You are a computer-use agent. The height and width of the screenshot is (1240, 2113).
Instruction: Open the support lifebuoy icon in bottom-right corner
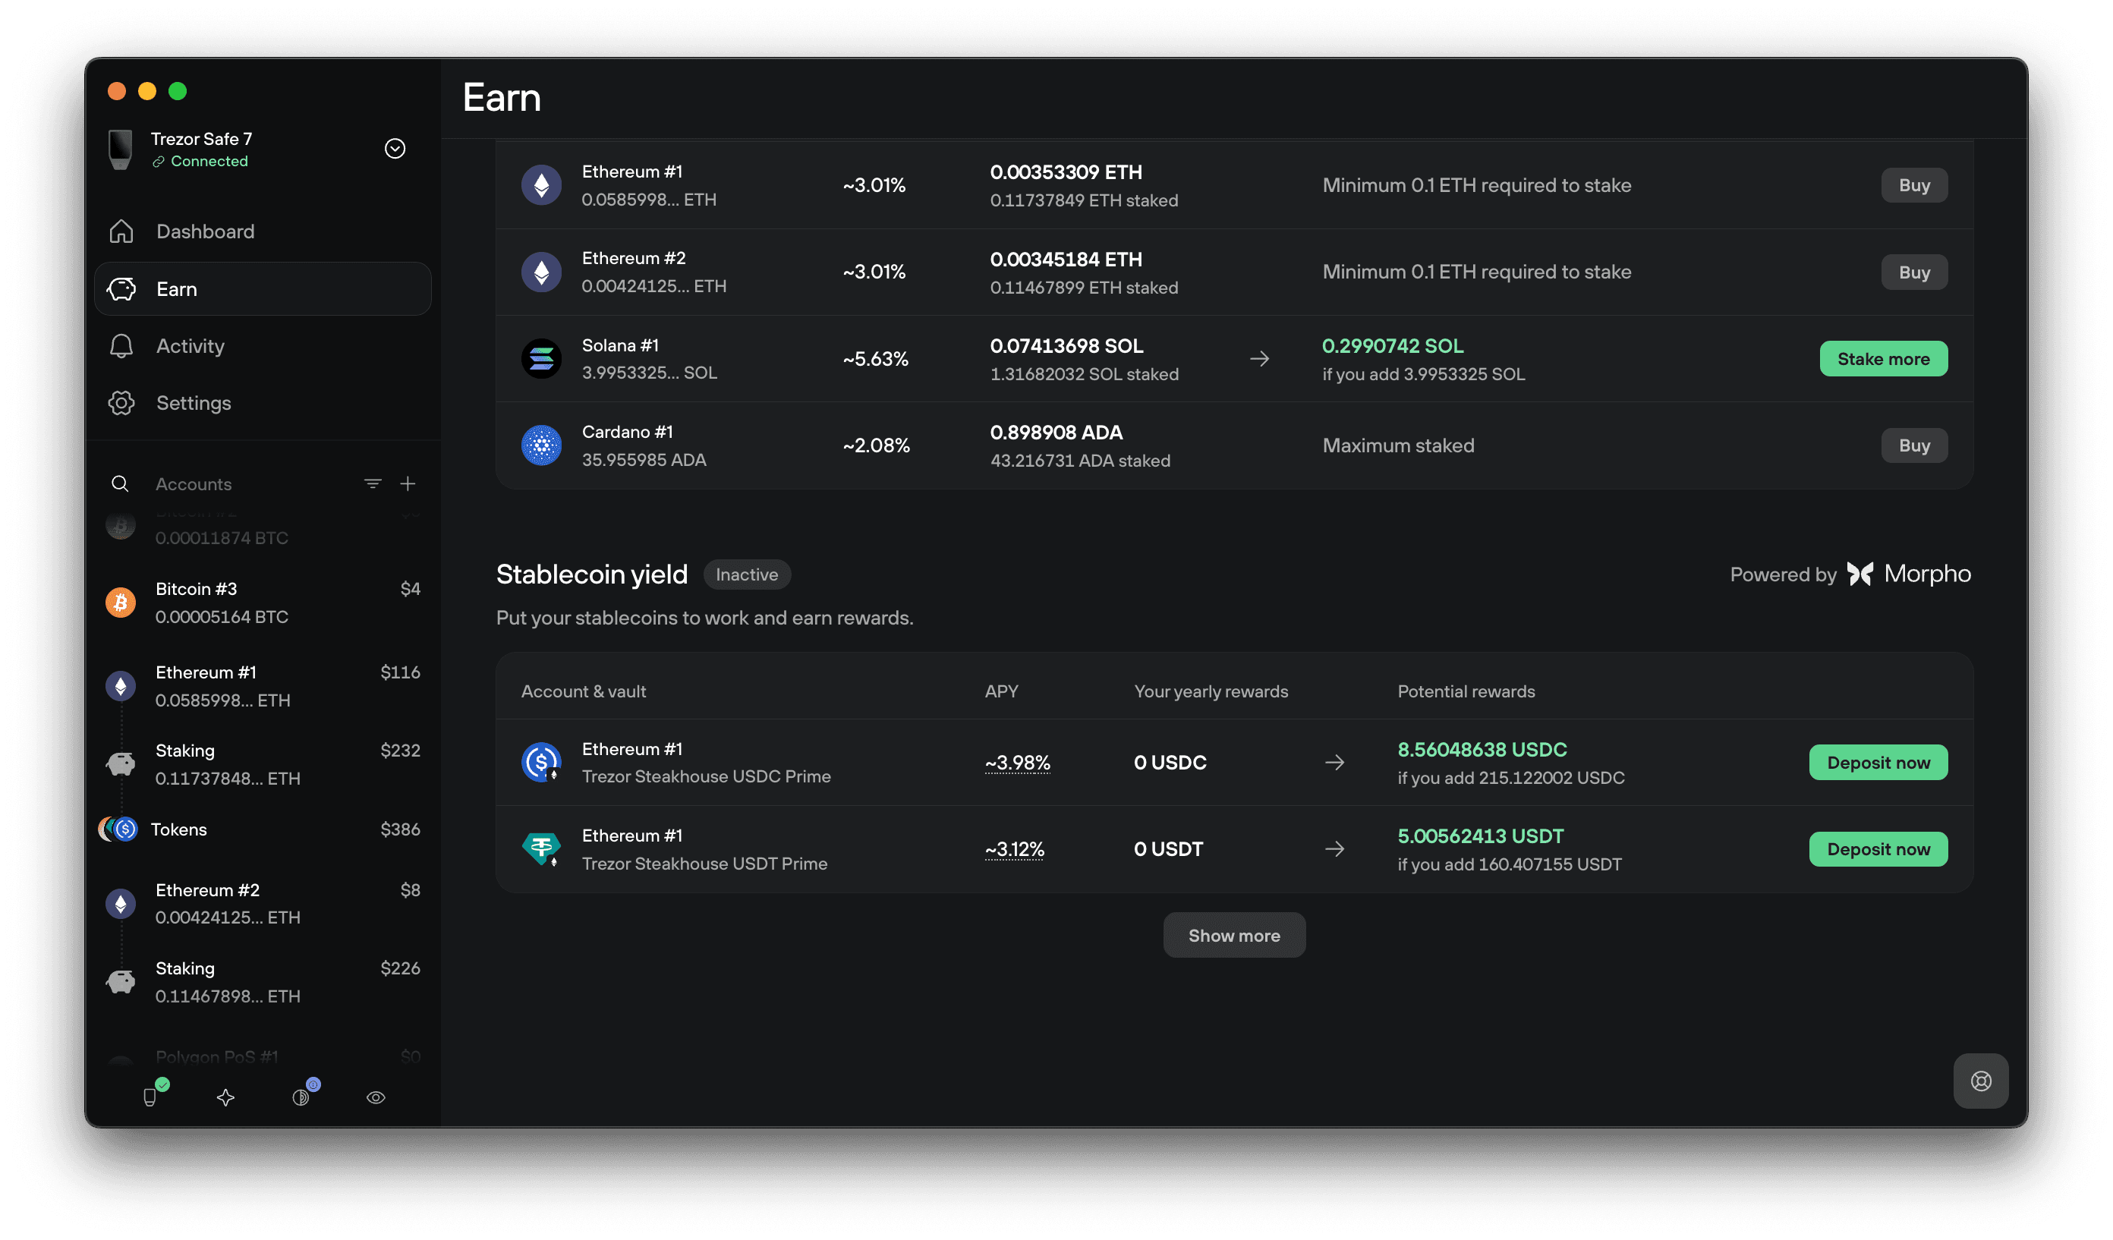click(x=1980, y=1081)
